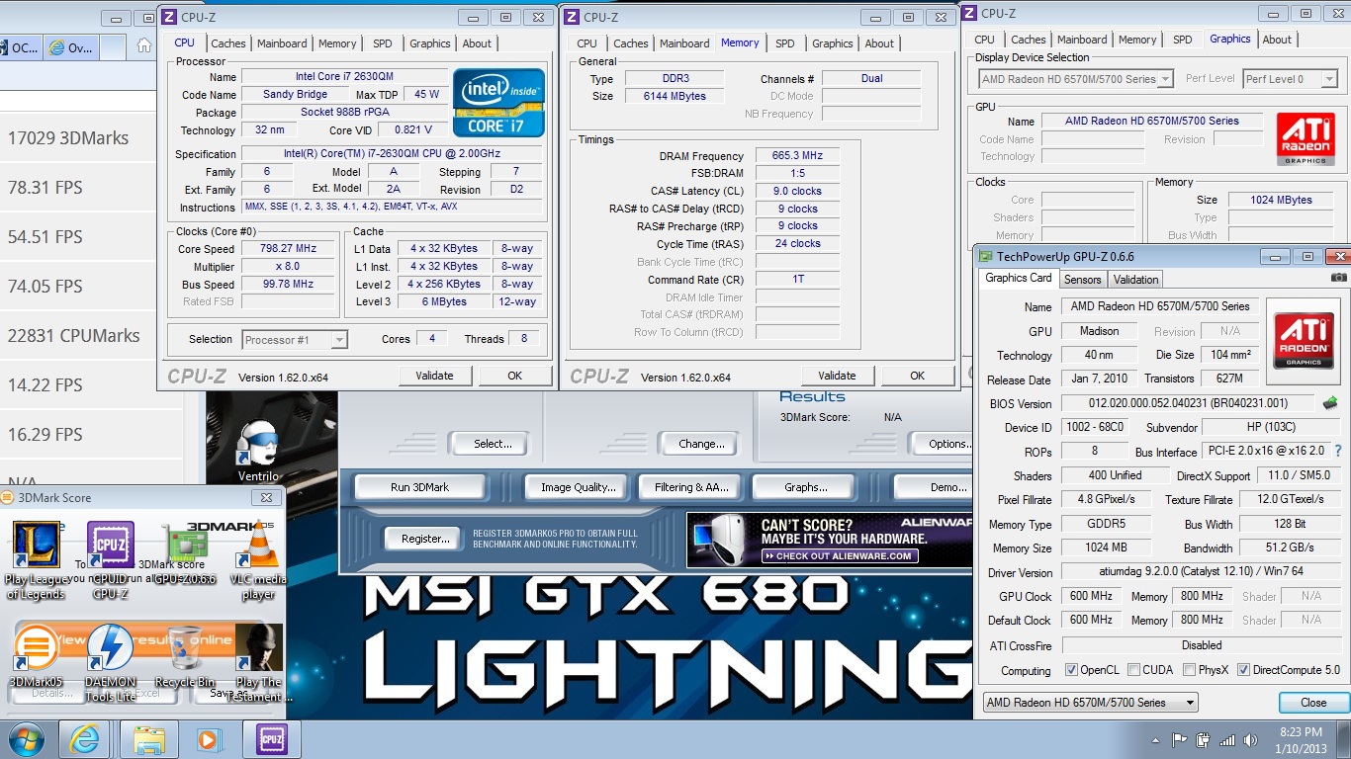This screenshot has height=759, width=1351.
Task: Click the '17029 3DMarks' score text
Action: pos(68,138)
